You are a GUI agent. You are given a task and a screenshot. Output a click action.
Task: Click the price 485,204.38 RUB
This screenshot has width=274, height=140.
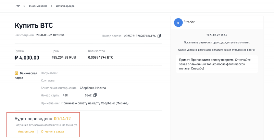click(x=63, y=58)
